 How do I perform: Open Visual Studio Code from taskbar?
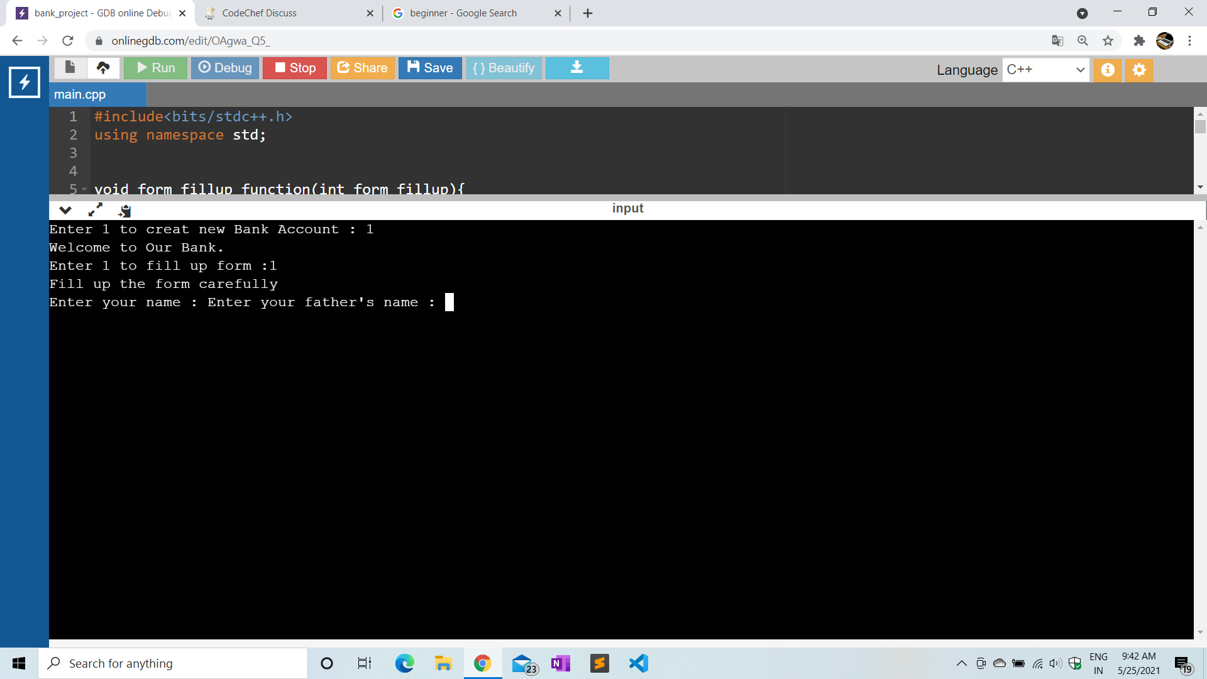[x=639, y=663]
